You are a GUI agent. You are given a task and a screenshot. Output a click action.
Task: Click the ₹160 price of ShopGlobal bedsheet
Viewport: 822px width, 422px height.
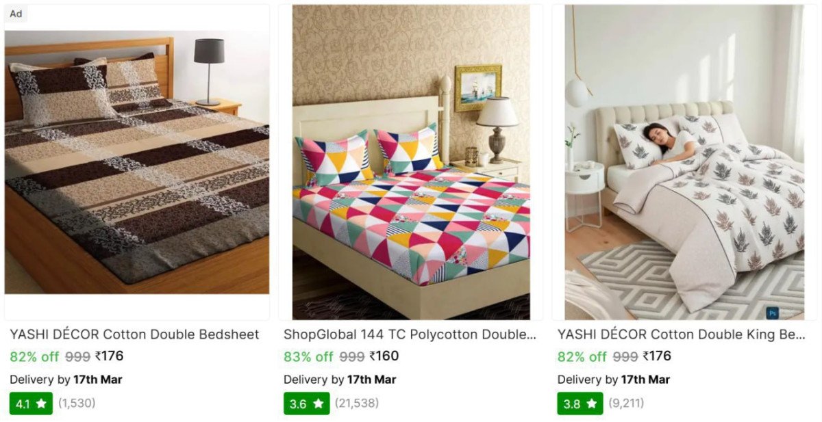[x=384, y=356]
